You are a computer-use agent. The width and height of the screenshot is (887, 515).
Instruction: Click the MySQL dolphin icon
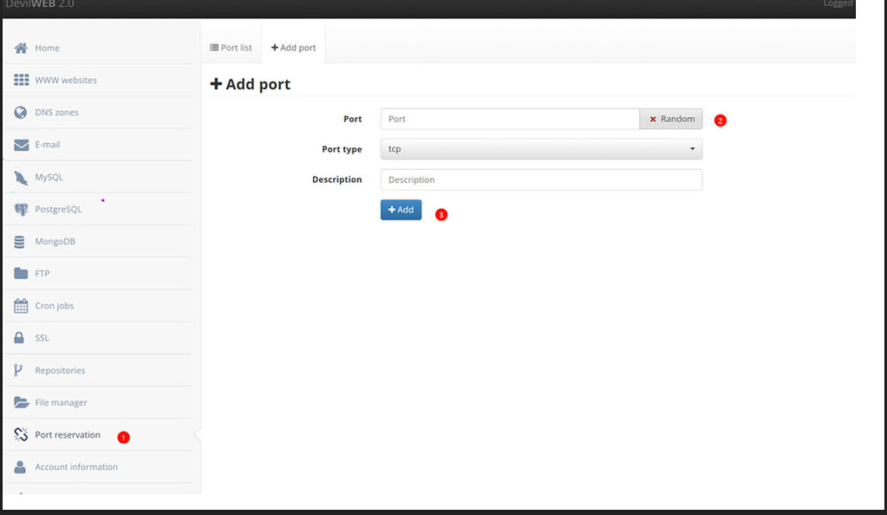coord(21,177)
